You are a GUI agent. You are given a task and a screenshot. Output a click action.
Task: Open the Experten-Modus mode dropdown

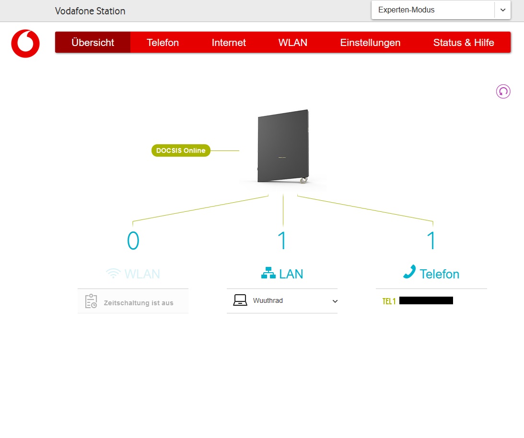[441, 10]
